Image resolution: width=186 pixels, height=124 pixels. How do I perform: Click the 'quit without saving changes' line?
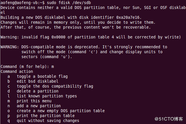(48, 121)
